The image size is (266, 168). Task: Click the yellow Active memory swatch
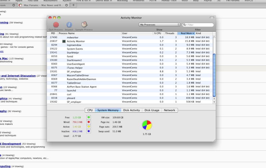(x=89, y=126)
